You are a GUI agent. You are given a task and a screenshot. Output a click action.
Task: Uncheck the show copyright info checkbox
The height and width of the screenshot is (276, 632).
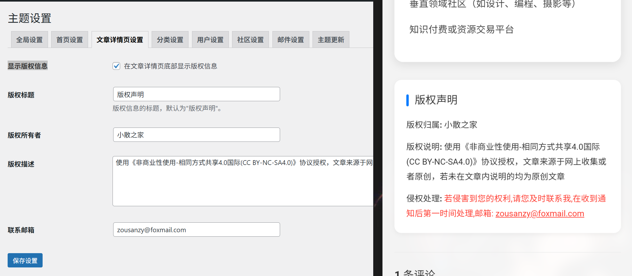coord(116,66)
